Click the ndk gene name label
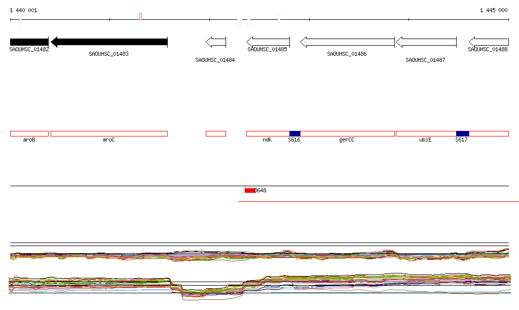 (x=267, y=140)
